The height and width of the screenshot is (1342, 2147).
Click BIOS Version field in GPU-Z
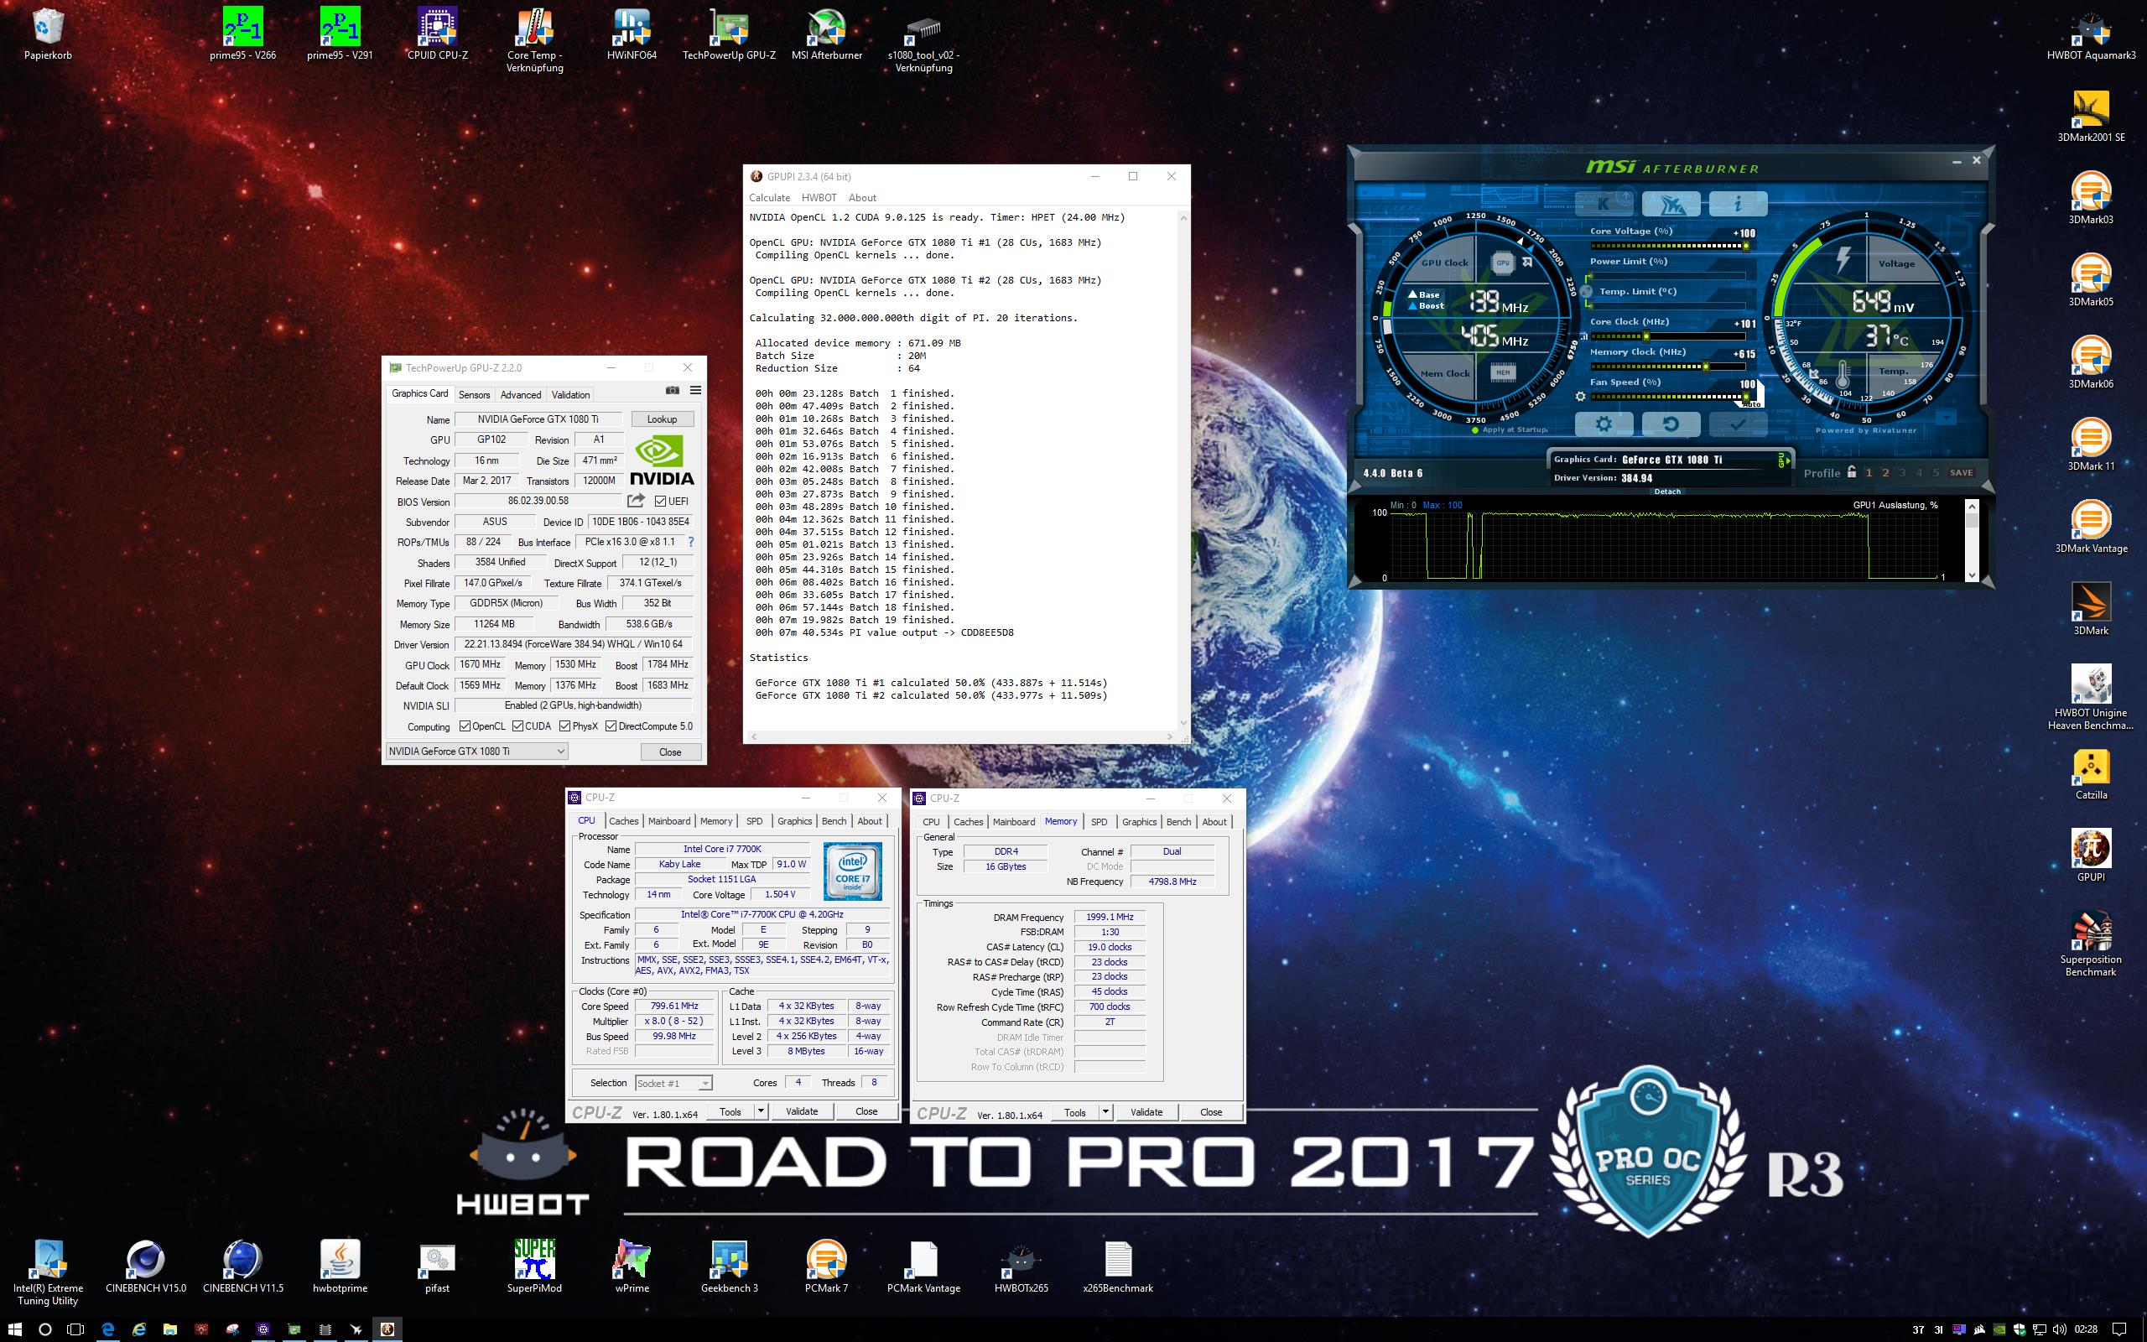point(538,502)
